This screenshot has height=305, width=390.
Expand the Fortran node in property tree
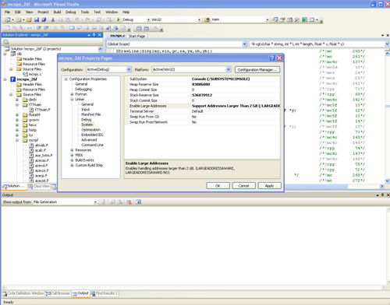point(72,94)
